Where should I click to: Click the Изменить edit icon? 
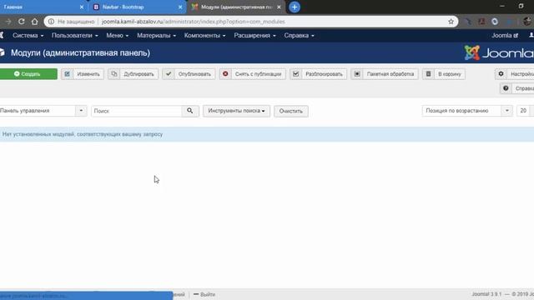tap(67, 74)
